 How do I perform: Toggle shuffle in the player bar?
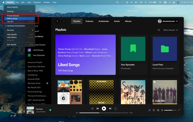[x=92, y=109]
